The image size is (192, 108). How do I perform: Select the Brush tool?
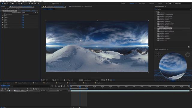click(27, 4)
